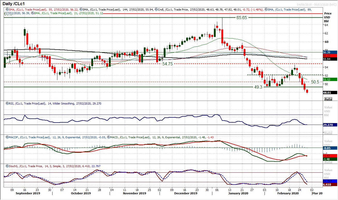The height and width of the screenshot is (200, 338).
Task: Click the bold 60 price axis label
Action: click(326, 42)
